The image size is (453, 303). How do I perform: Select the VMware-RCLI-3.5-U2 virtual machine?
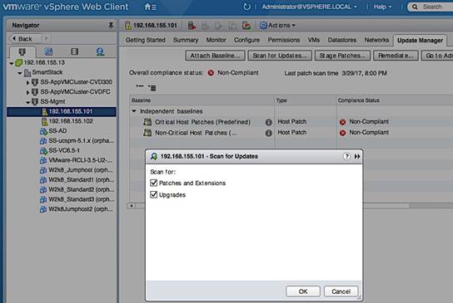[76, 160]
